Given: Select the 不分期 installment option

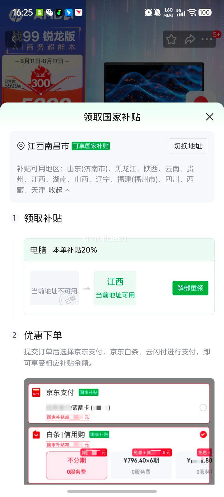Looking at the screenshot, I should click(77, 465).
